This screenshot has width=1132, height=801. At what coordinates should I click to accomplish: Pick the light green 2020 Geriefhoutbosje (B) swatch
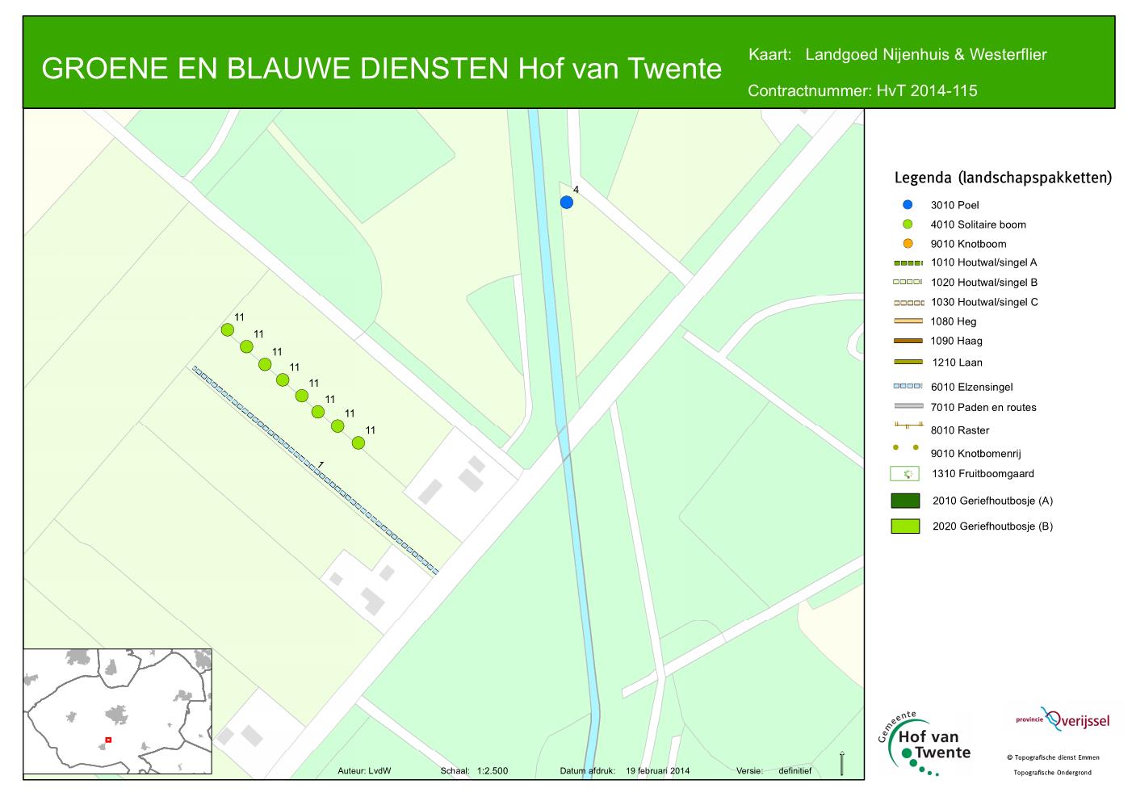click(905, 526)
